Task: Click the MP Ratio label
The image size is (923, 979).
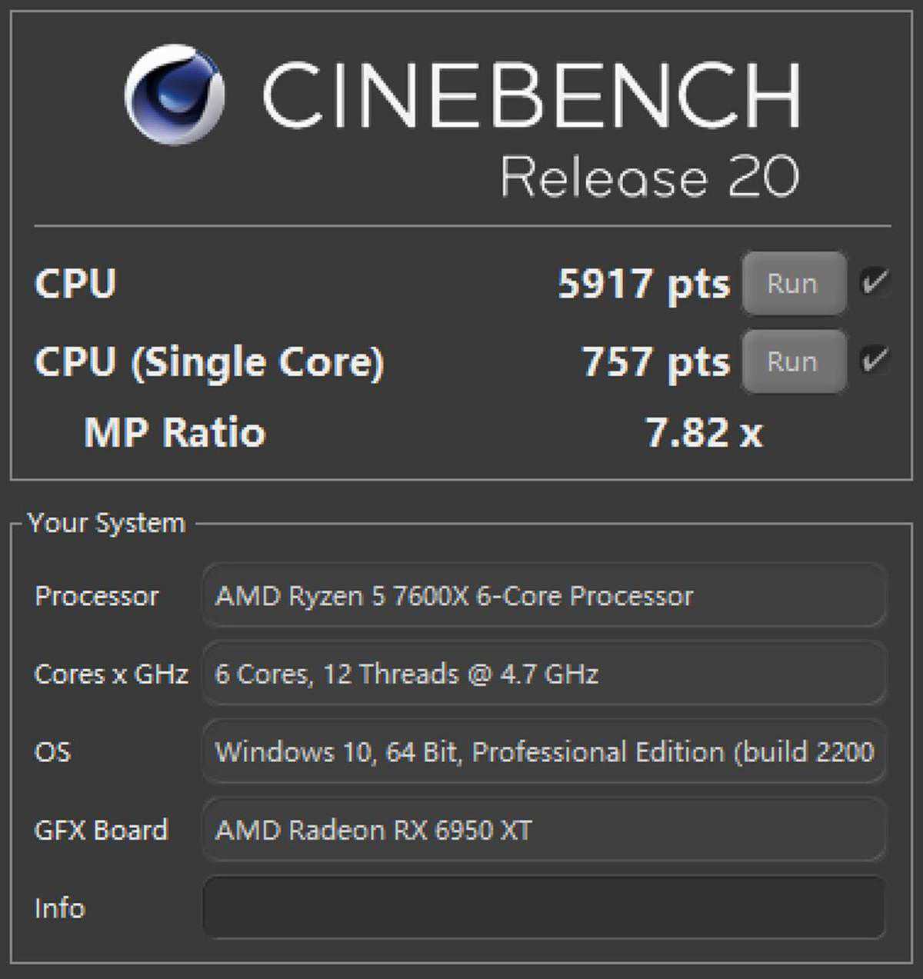Action: 175,432
